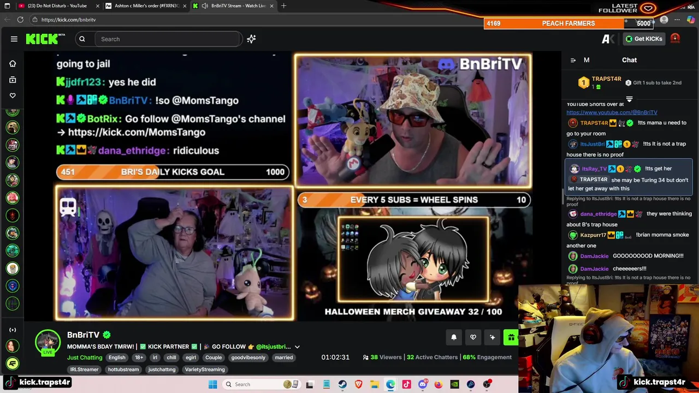Open Firefox from the taskbar
The height and width of the screenshot is (393, 699).
coord(439,384)
